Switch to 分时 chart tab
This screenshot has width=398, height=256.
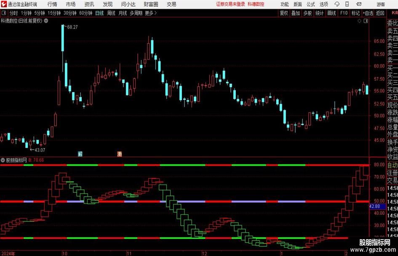14,13
